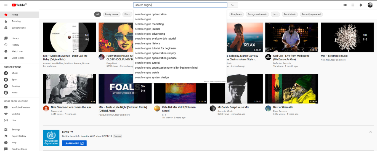The image size is (377, 151).
Task: Choose suggestion search engine evaluator job tutorial
Action: 180,38
